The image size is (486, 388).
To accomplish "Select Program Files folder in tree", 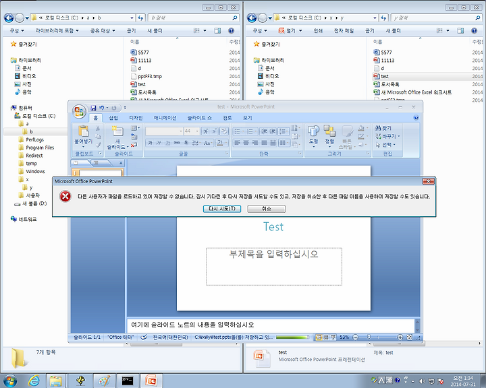I will (40, 148).
